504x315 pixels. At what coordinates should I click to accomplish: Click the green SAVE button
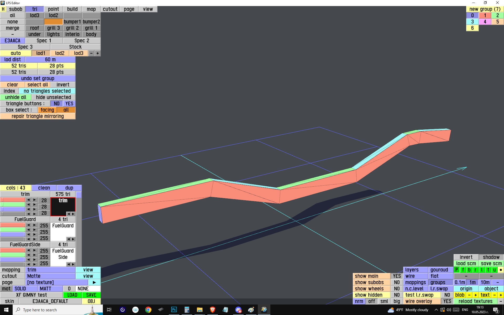[x=91, y=295]
